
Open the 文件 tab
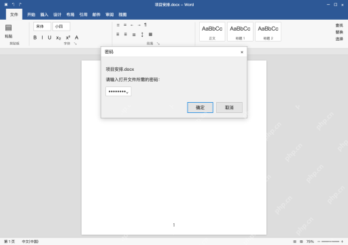(x=14, y=14)
